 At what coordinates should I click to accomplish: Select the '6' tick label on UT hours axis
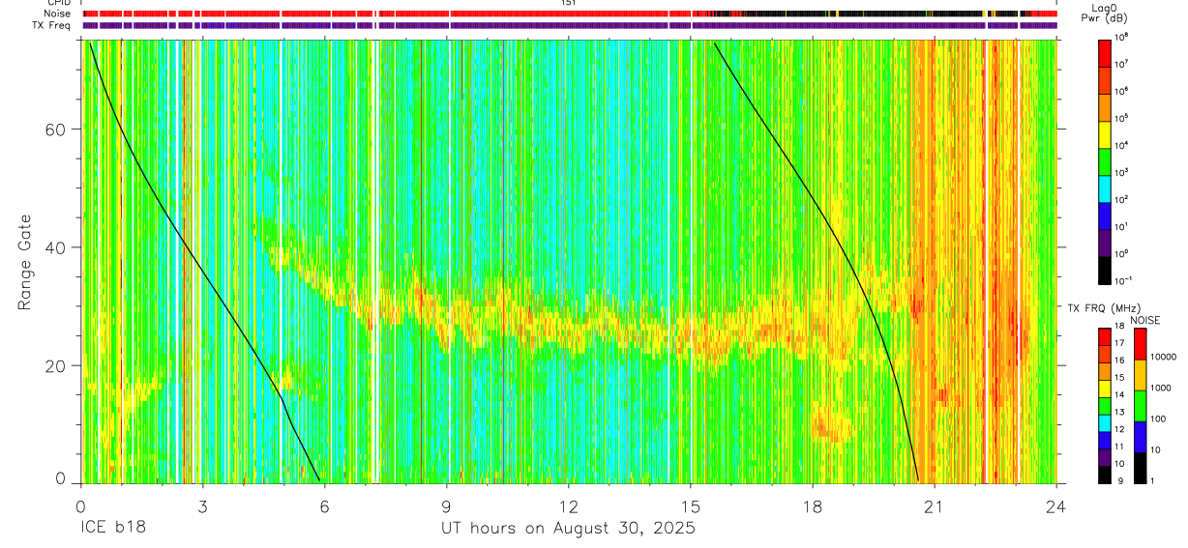coord(324,505)
